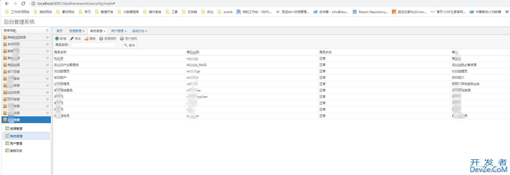Expand the 商城…管理 accordion chevron
510x175 pixels.
pyautogui.click(x=47, y=37)
